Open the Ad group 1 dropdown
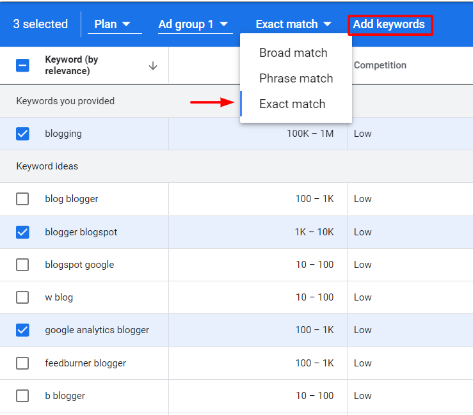Screen dimensions: 473x415 tap(195, 24)
